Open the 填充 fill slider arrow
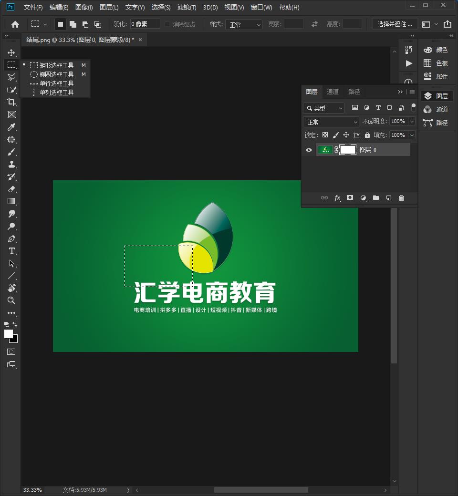The image size is (458, 496). point(412,135)
